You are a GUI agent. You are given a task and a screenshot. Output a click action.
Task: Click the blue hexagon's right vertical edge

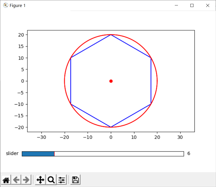click(x=151, y=81)
